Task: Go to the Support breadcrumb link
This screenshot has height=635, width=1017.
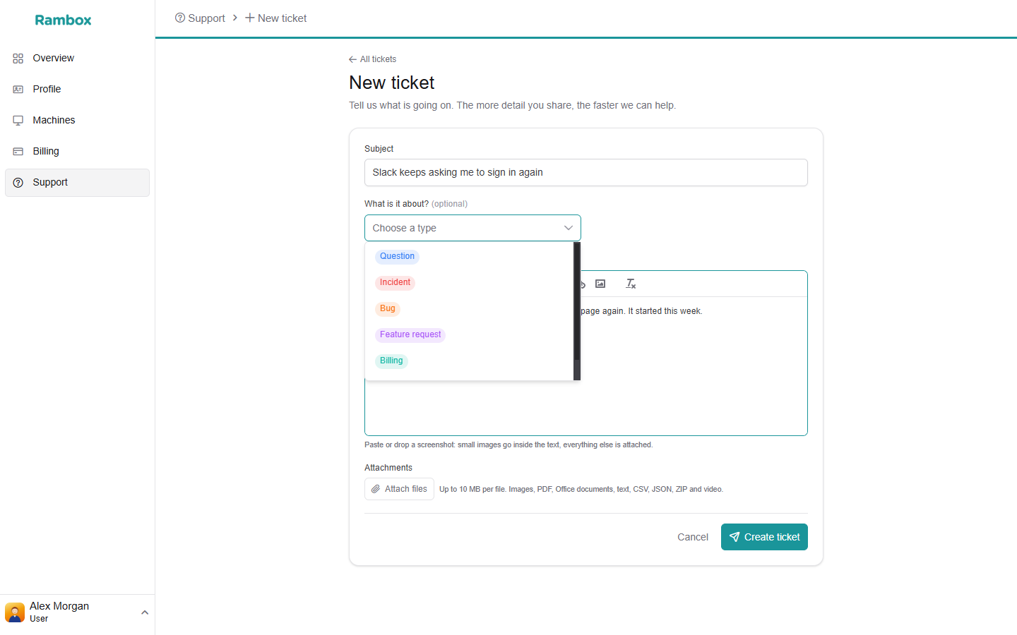Action: click(200, 18)
